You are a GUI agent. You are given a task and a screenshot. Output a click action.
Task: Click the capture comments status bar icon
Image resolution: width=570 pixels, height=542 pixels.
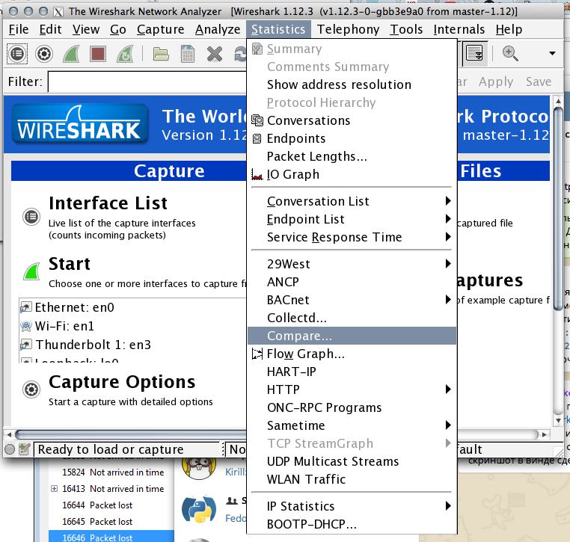click(25, 449)
